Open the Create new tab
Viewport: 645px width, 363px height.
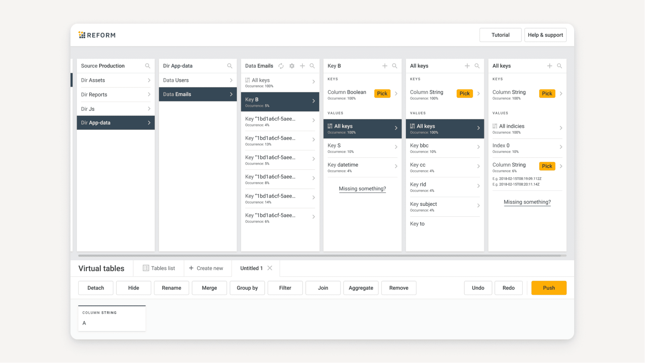point(207,268)
